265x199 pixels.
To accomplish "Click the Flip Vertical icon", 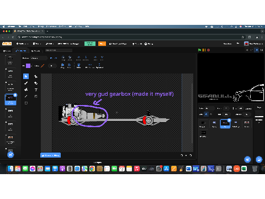I will point(99,66).
